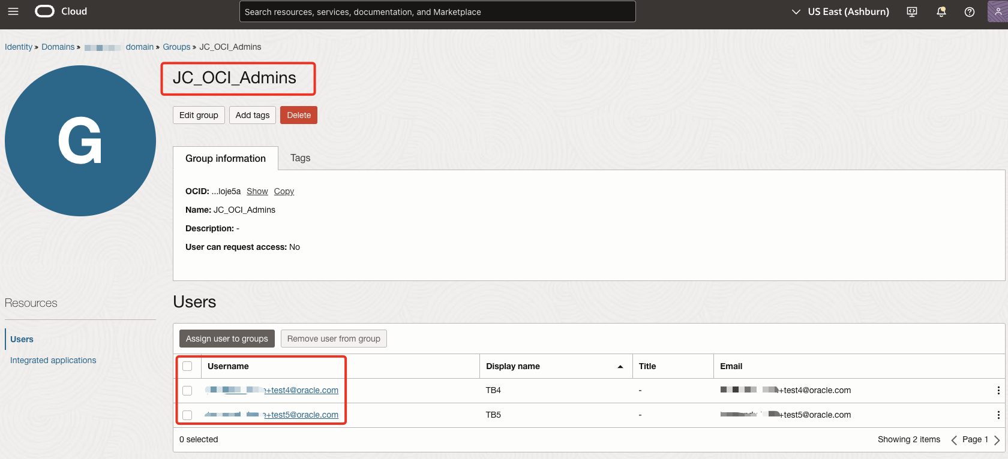Click the '0 selected' status text

(x=199, y=440)
